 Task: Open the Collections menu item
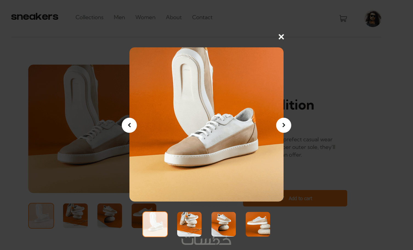[x=89, y=17]
